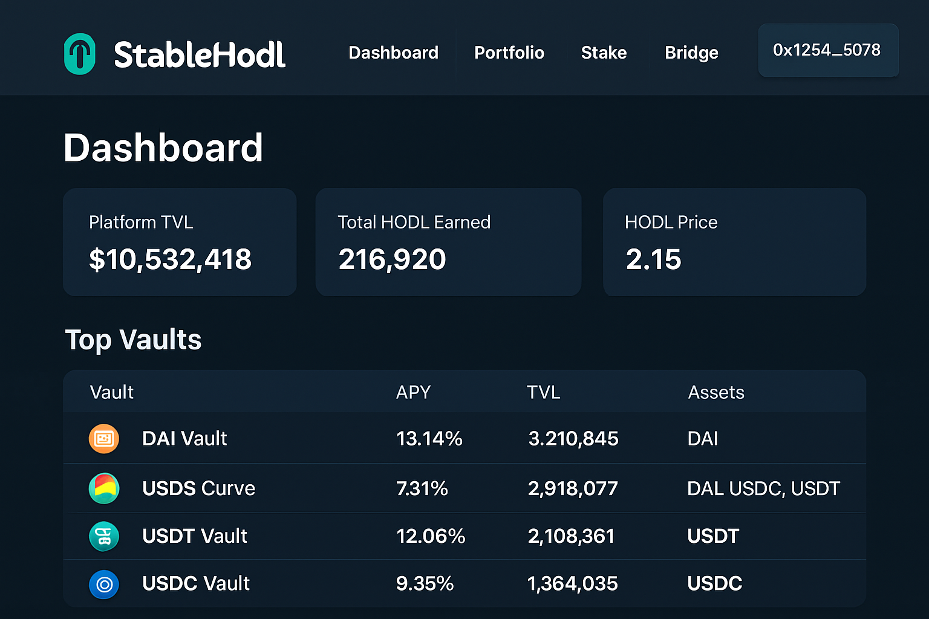Open the Total HODL Earned card
The width and height of the screenshot is (929, 619).
448,242
